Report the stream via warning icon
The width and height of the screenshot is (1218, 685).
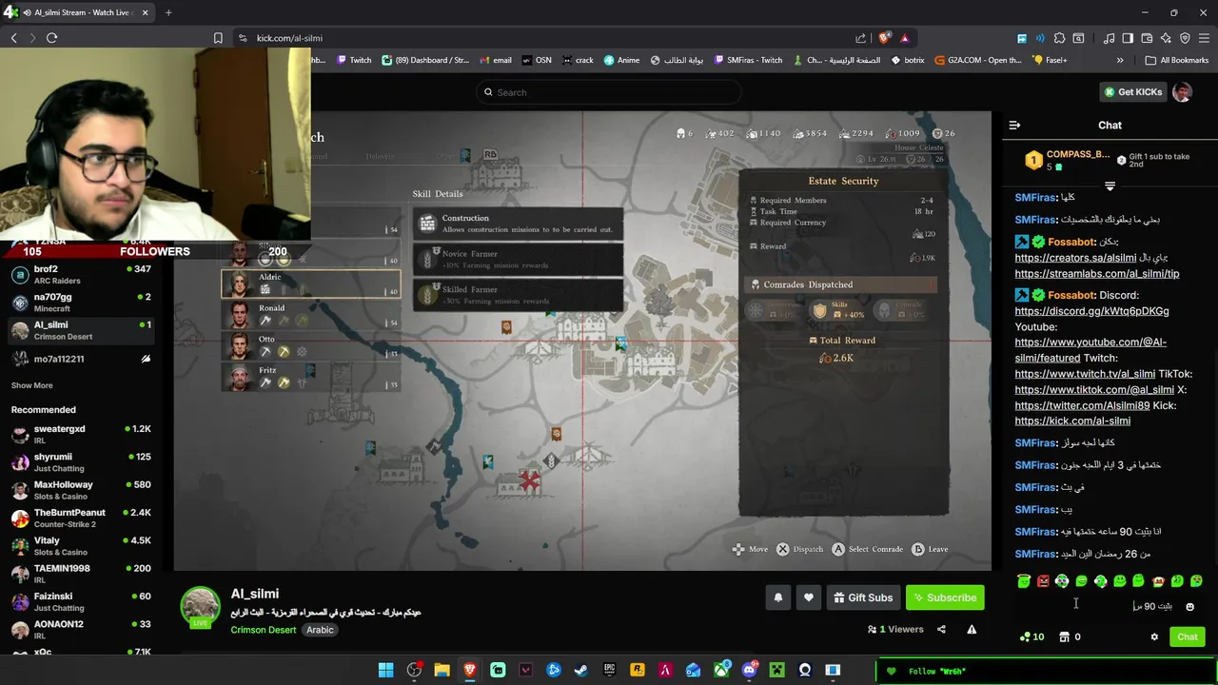click(972, 629)
